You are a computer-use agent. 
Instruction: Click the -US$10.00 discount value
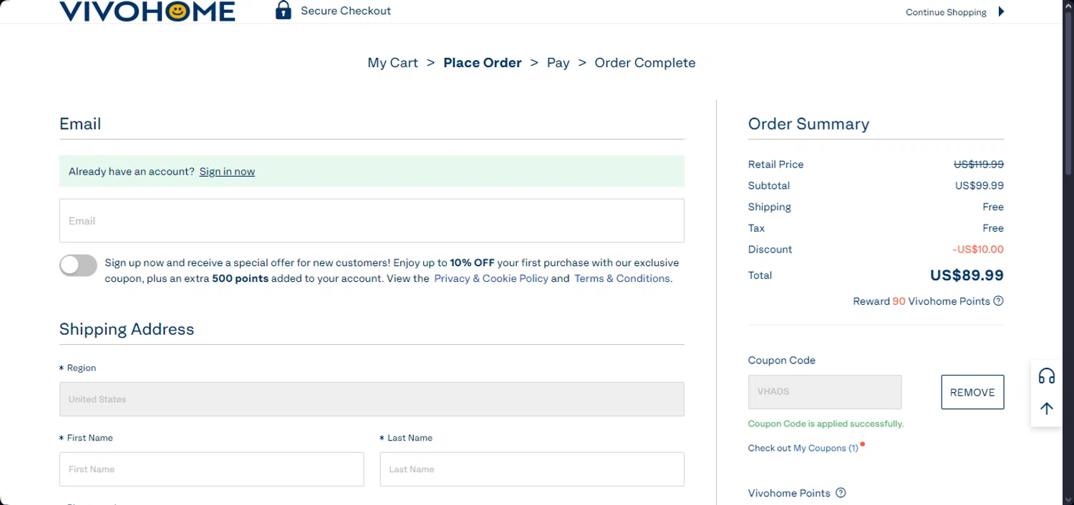click(x=978, y=250)
